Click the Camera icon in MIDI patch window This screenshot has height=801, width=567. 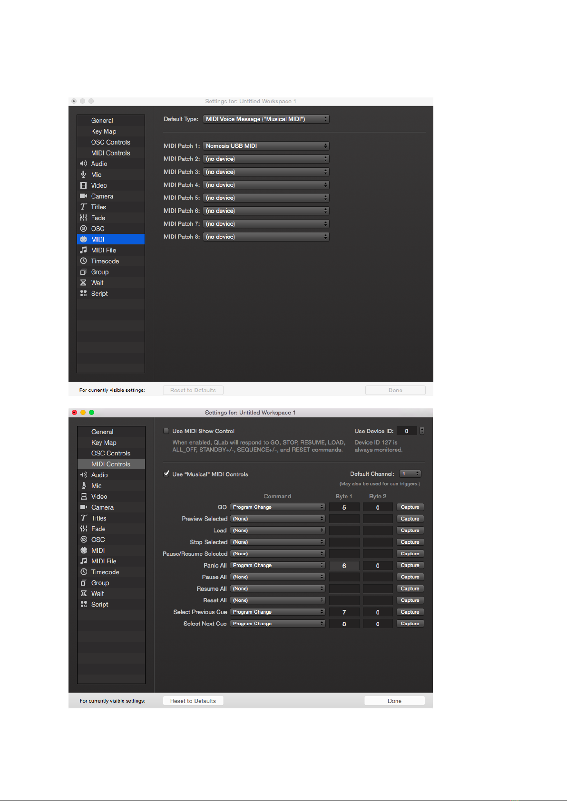coord(83,196)
